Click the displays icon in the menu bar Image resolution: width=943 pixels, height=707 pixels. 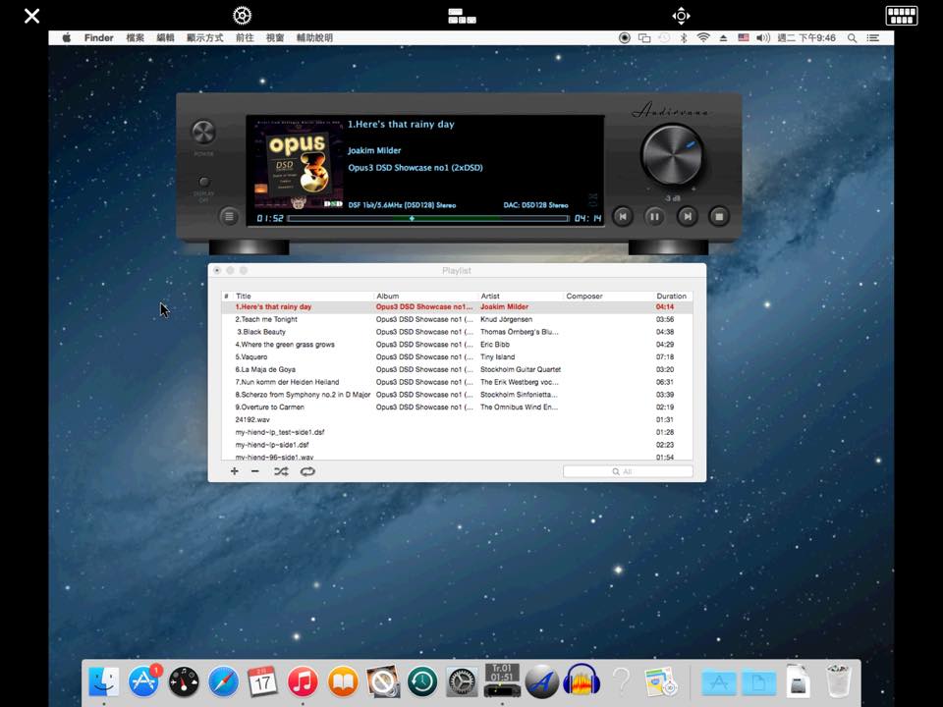coord(644,38)
